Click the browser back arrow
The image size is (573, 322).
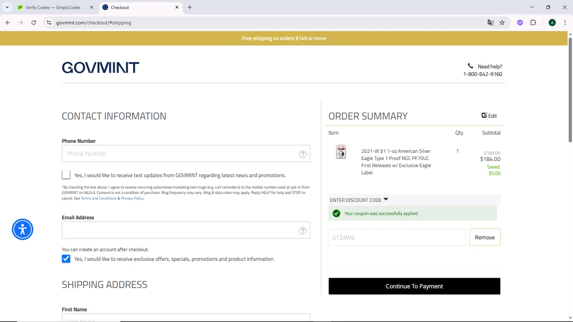(8, 23)
